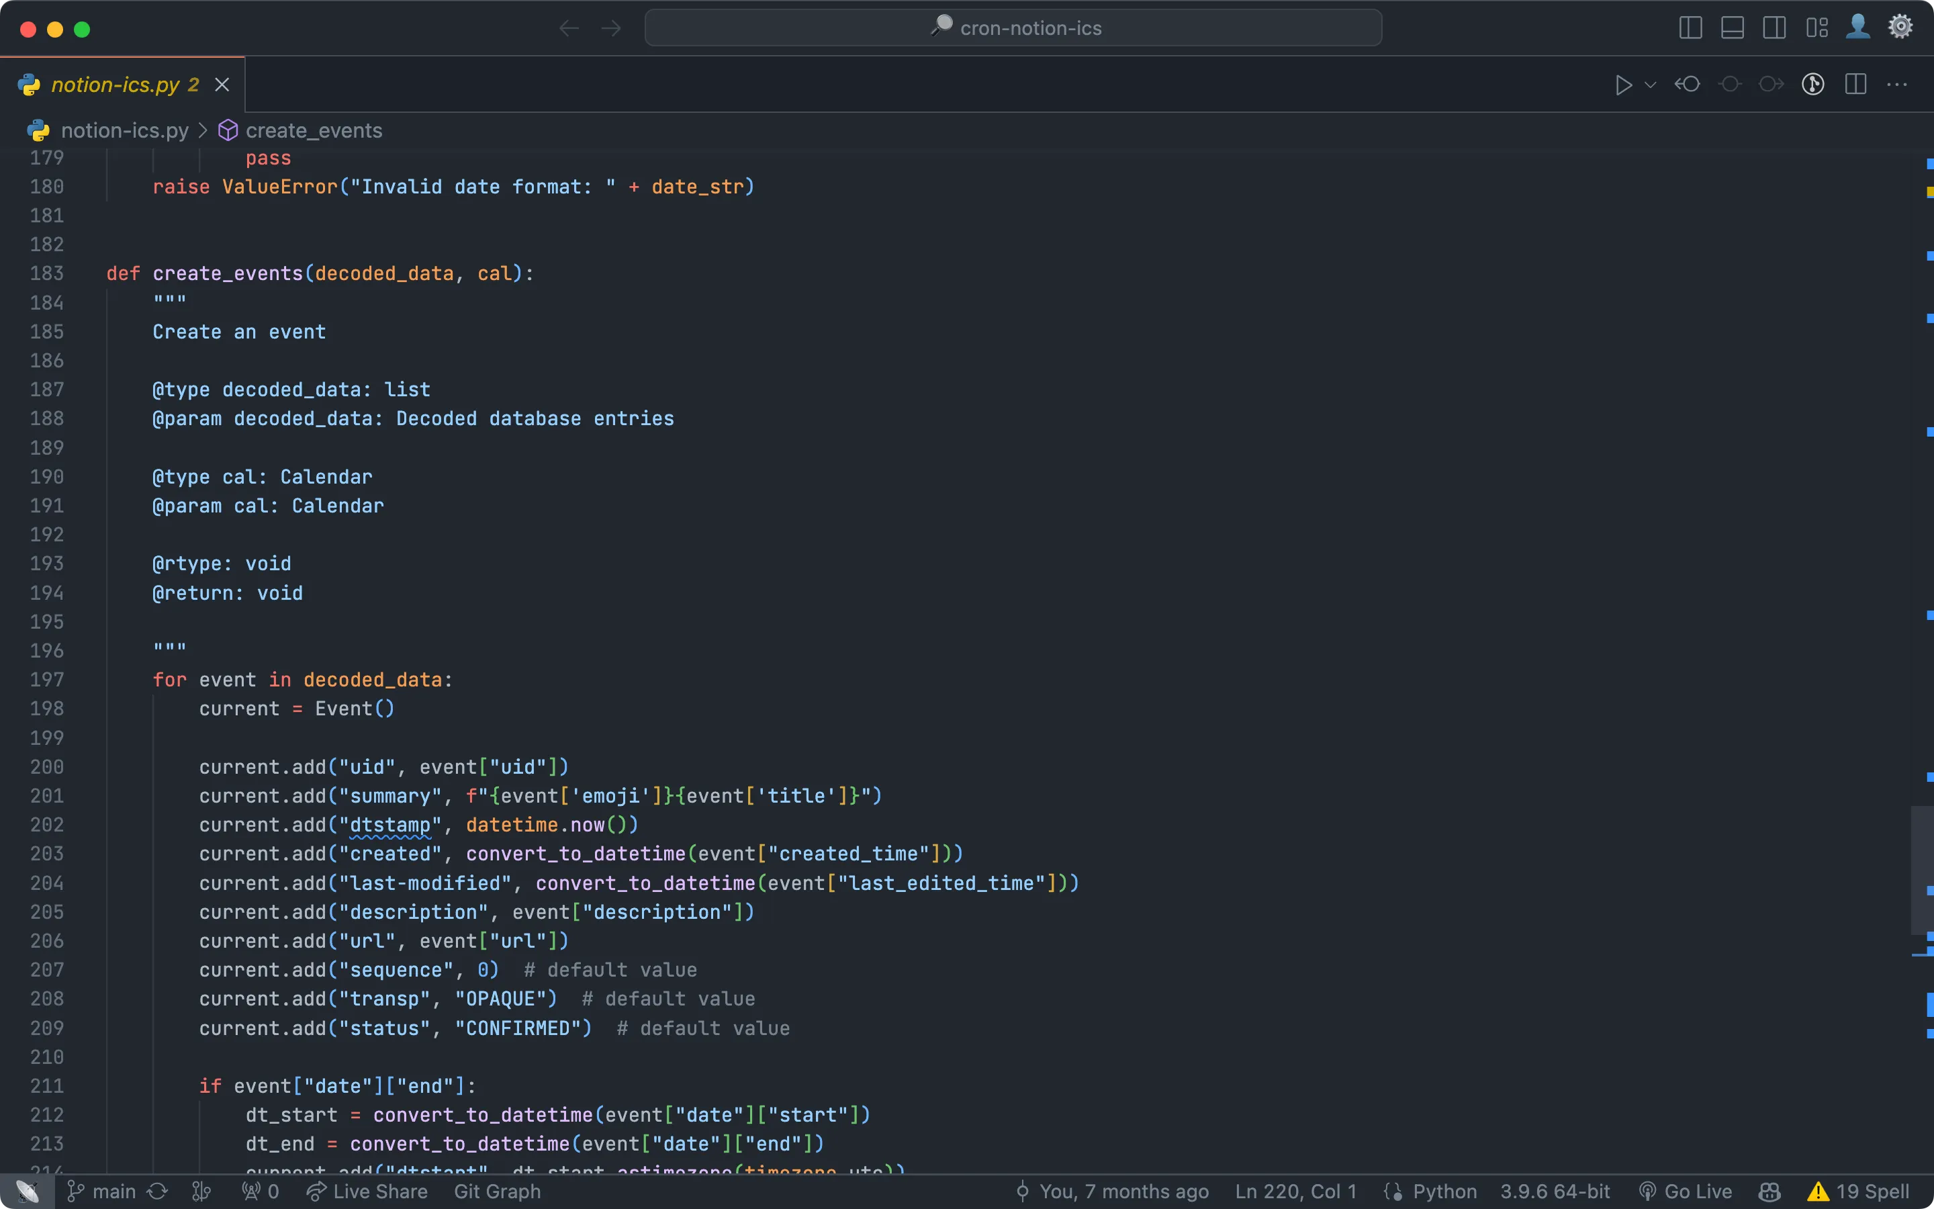Click Go Live server button

(x=1685, y=1192)
